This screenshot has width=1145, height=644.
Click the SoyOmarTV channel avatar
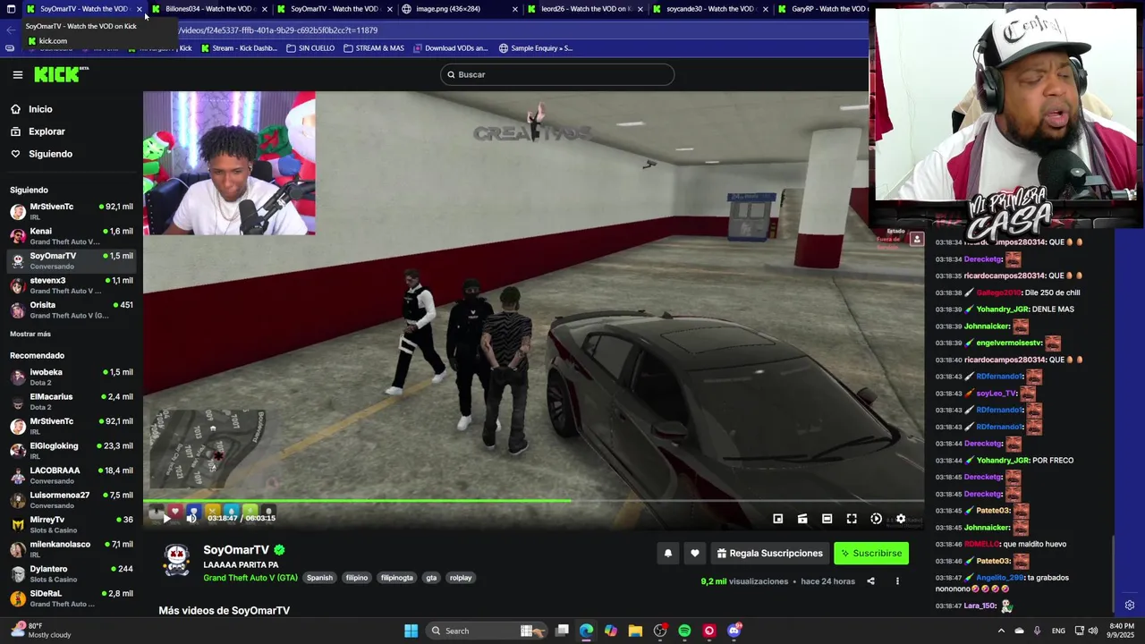(x=177, y=559)
